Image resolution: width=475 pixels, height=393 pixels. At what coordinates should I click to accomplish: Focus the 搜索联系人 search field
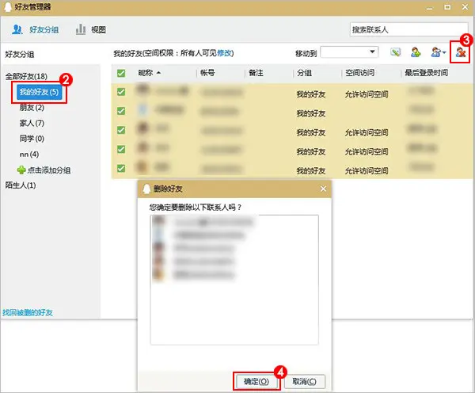click(408, 30)
